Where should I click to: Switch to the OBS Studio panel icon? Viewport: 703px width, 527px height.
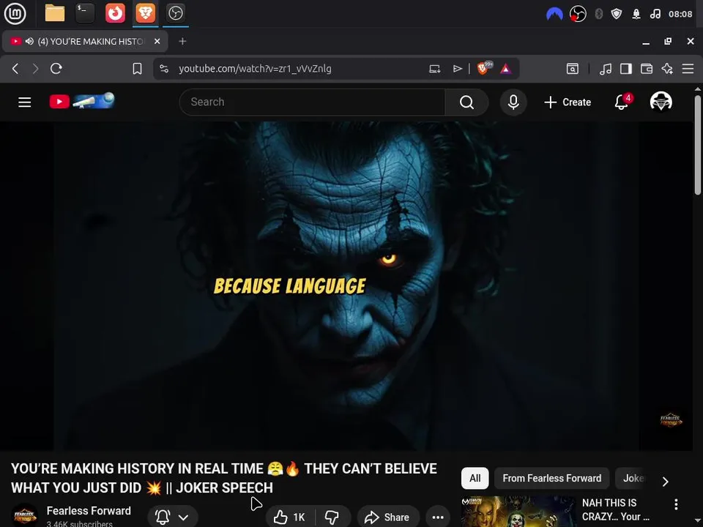pyautogui.click(x=175, y=13)
